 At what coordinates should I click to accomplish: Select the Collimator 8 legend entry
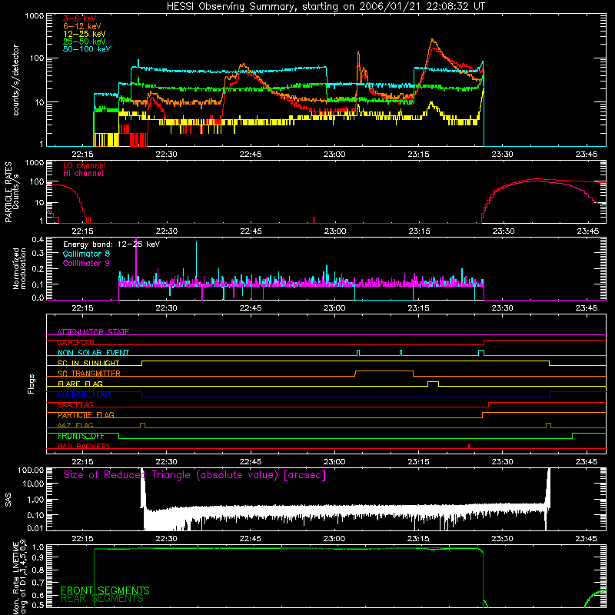pyautogui.click(x=86, y=254)
